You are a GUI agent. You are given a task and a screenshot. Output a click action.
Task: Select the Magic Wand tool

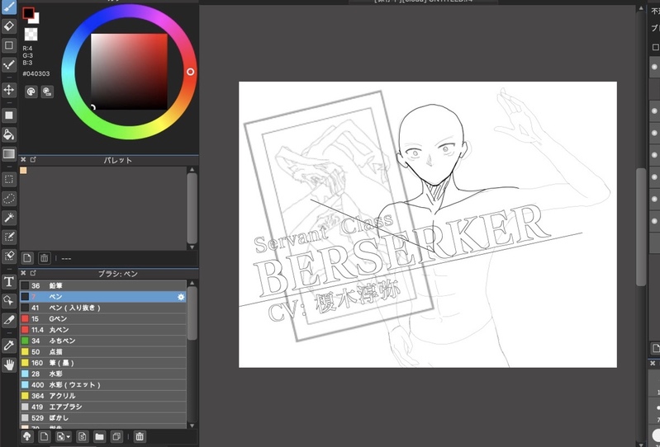9,218
